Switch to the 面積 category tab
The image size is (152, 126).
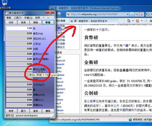tap(36, 22)
